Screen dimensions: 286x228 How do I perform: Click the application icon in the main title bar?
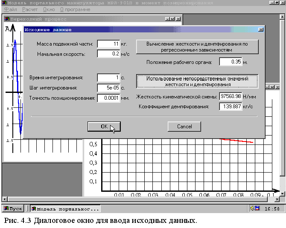(4, 3)
